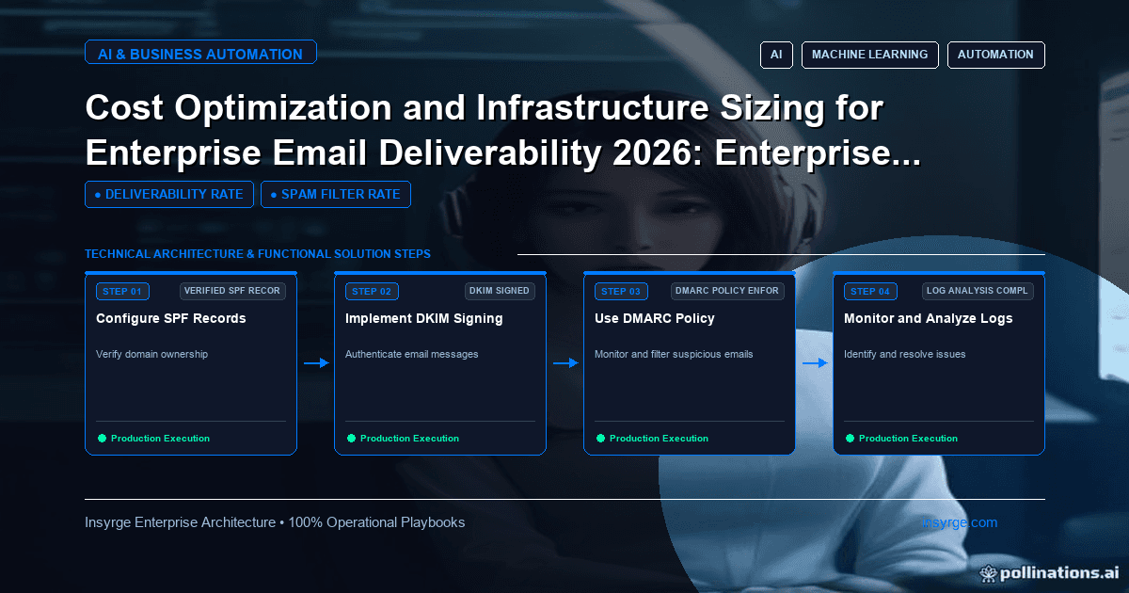1129x593 pixels.
Task: Click Insyrge Enterprise Architecture footer text
Action: coord(275,521)
